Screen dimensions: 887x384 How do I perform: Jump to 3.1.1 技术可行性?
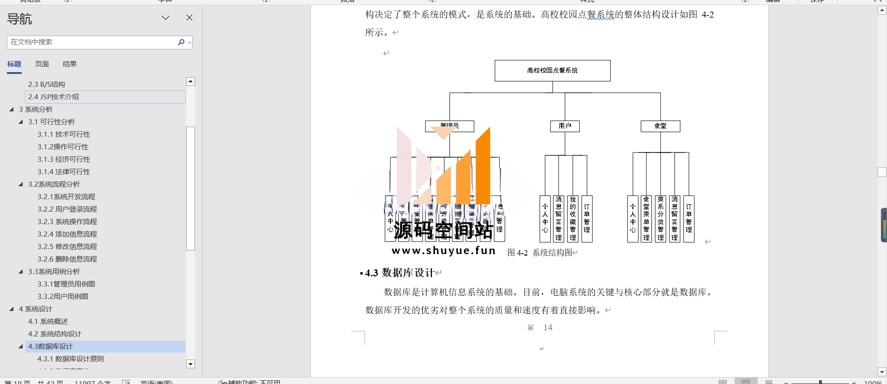click(64, 134)
